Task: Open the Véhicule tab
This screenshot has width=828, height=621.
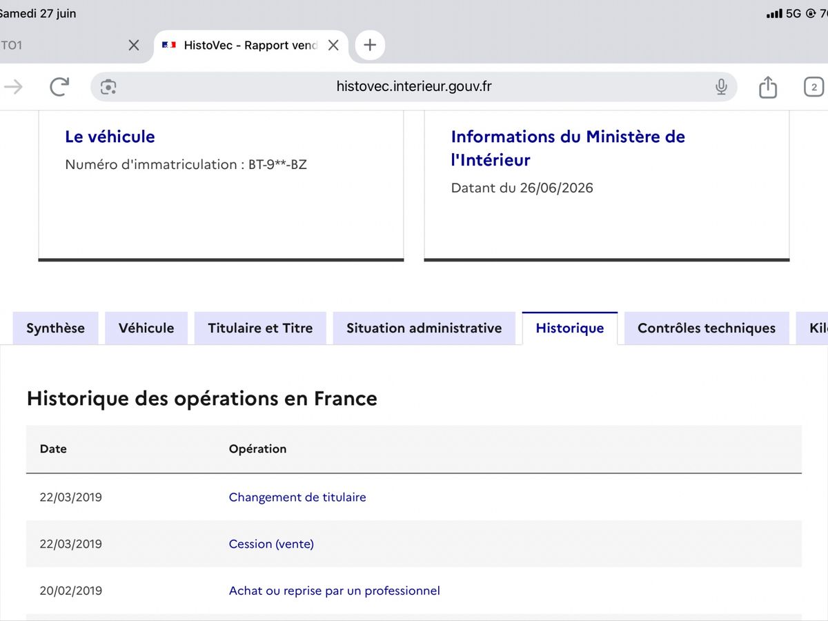Action: click(146, 328)
